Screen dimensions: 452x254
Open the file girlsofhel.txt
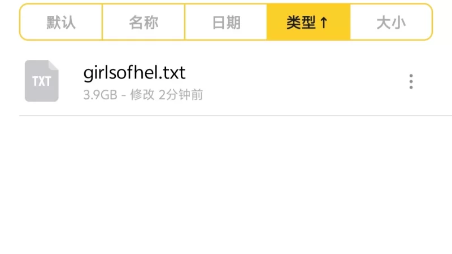pyautogui.click(x=134, y=73)
